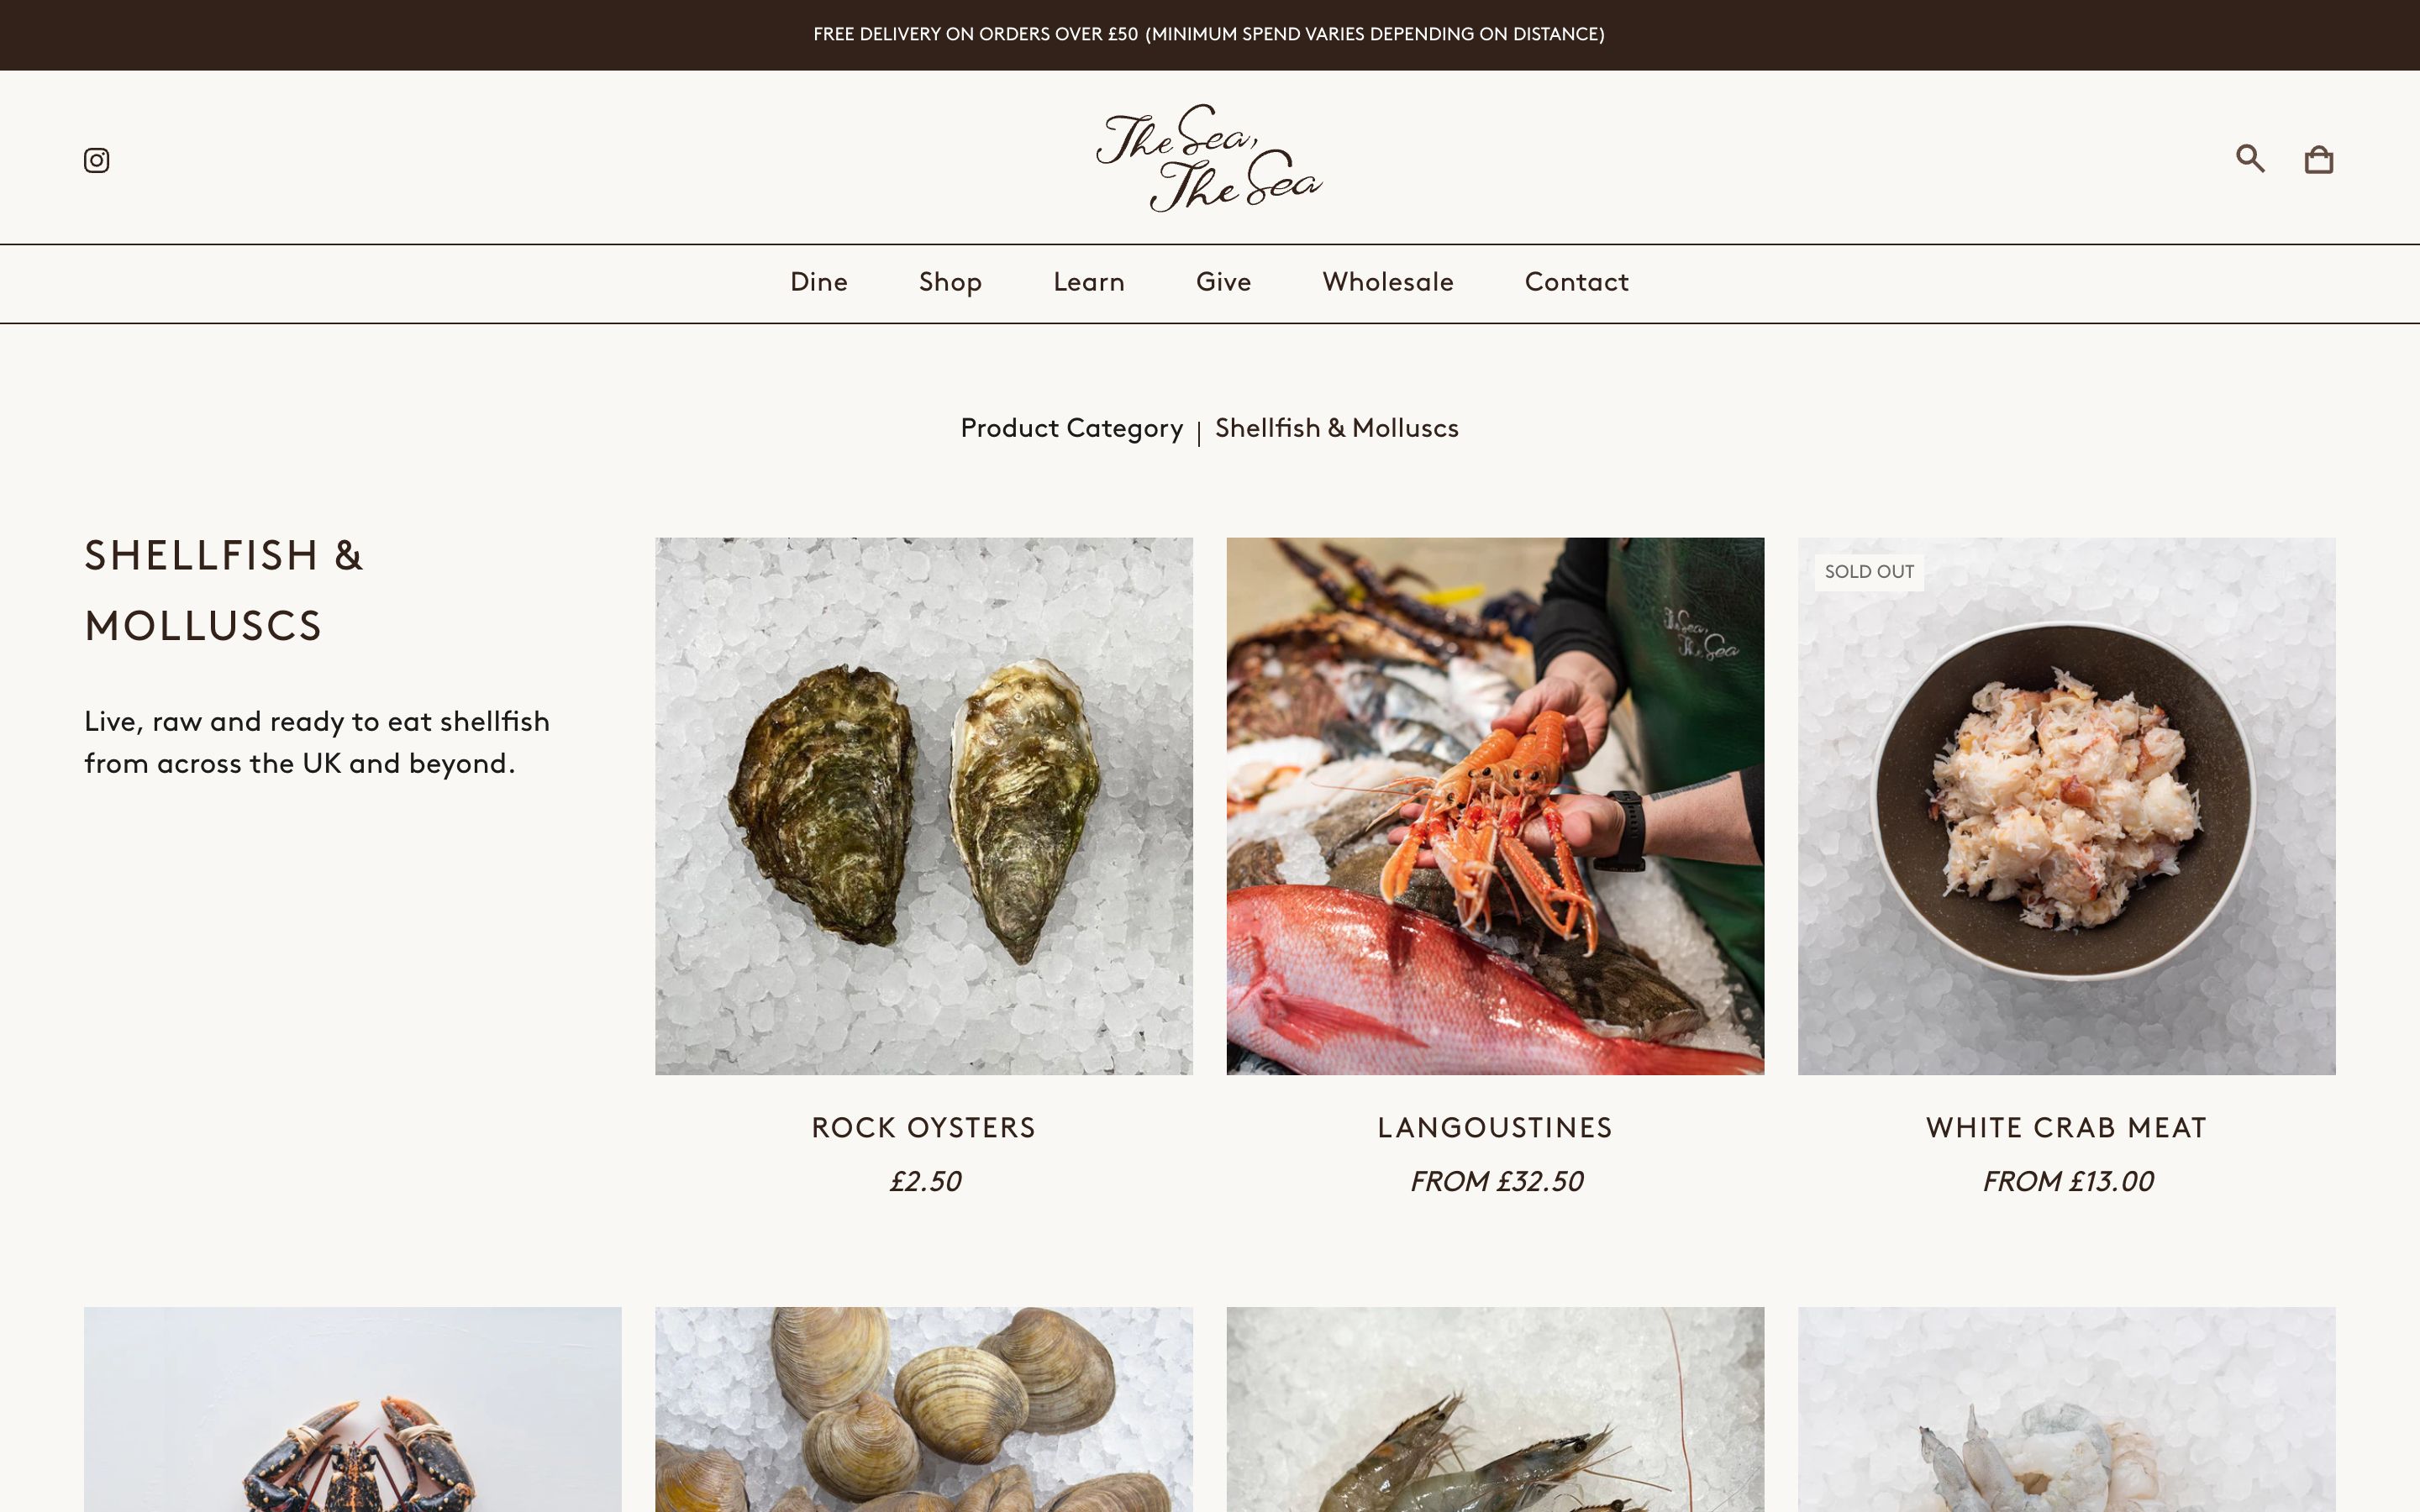This screenshot has height=1512, width=2420.
Task: Click the White Crab Meat title
Action: 2067,1128
